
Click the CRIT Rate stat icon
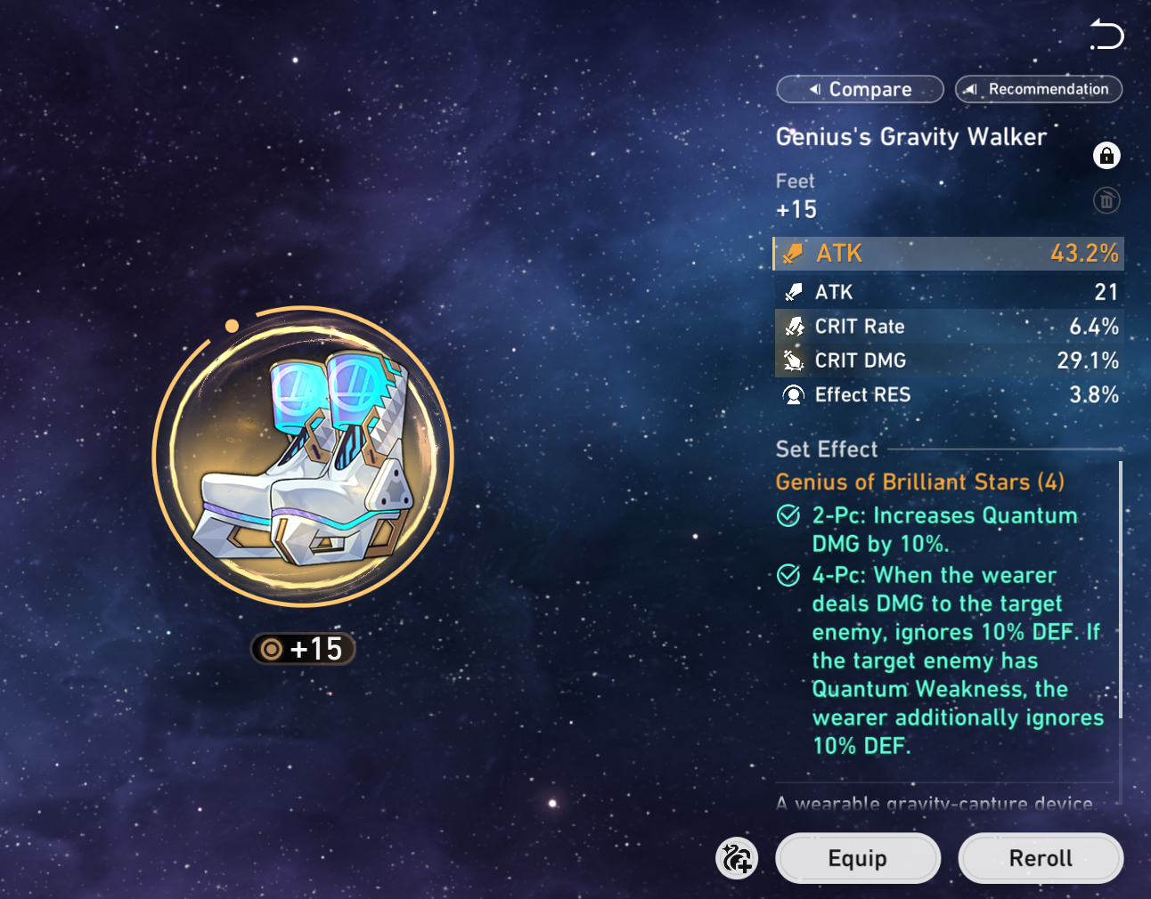pos(793,327)
